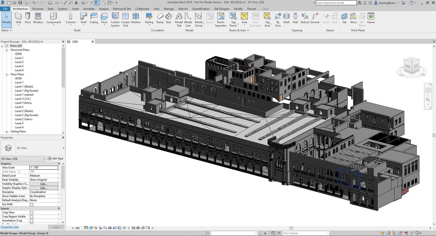Select the Room Separator tool
The width and height of the screenshot is (436, 236).
[x=221, y=20]
